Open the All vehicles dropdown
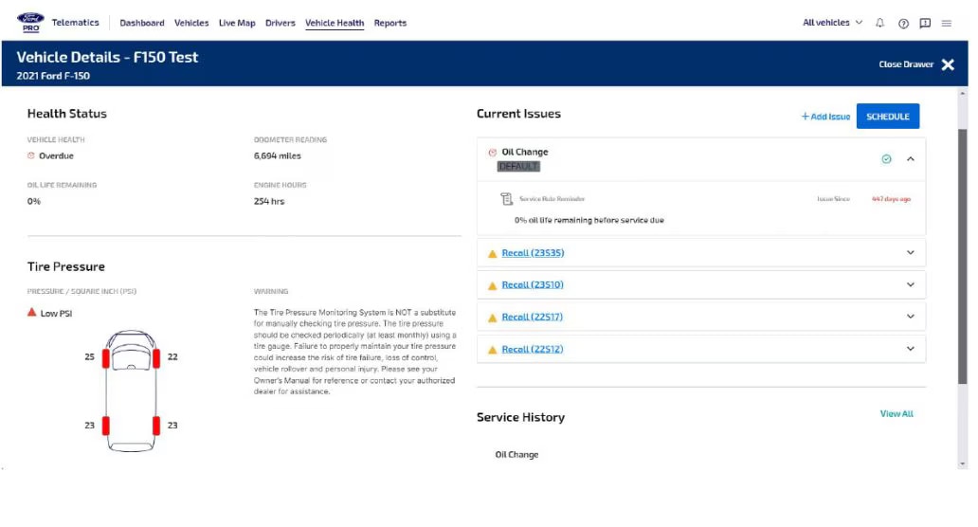This screenshot has height=527, width=978. click(832, 23)
